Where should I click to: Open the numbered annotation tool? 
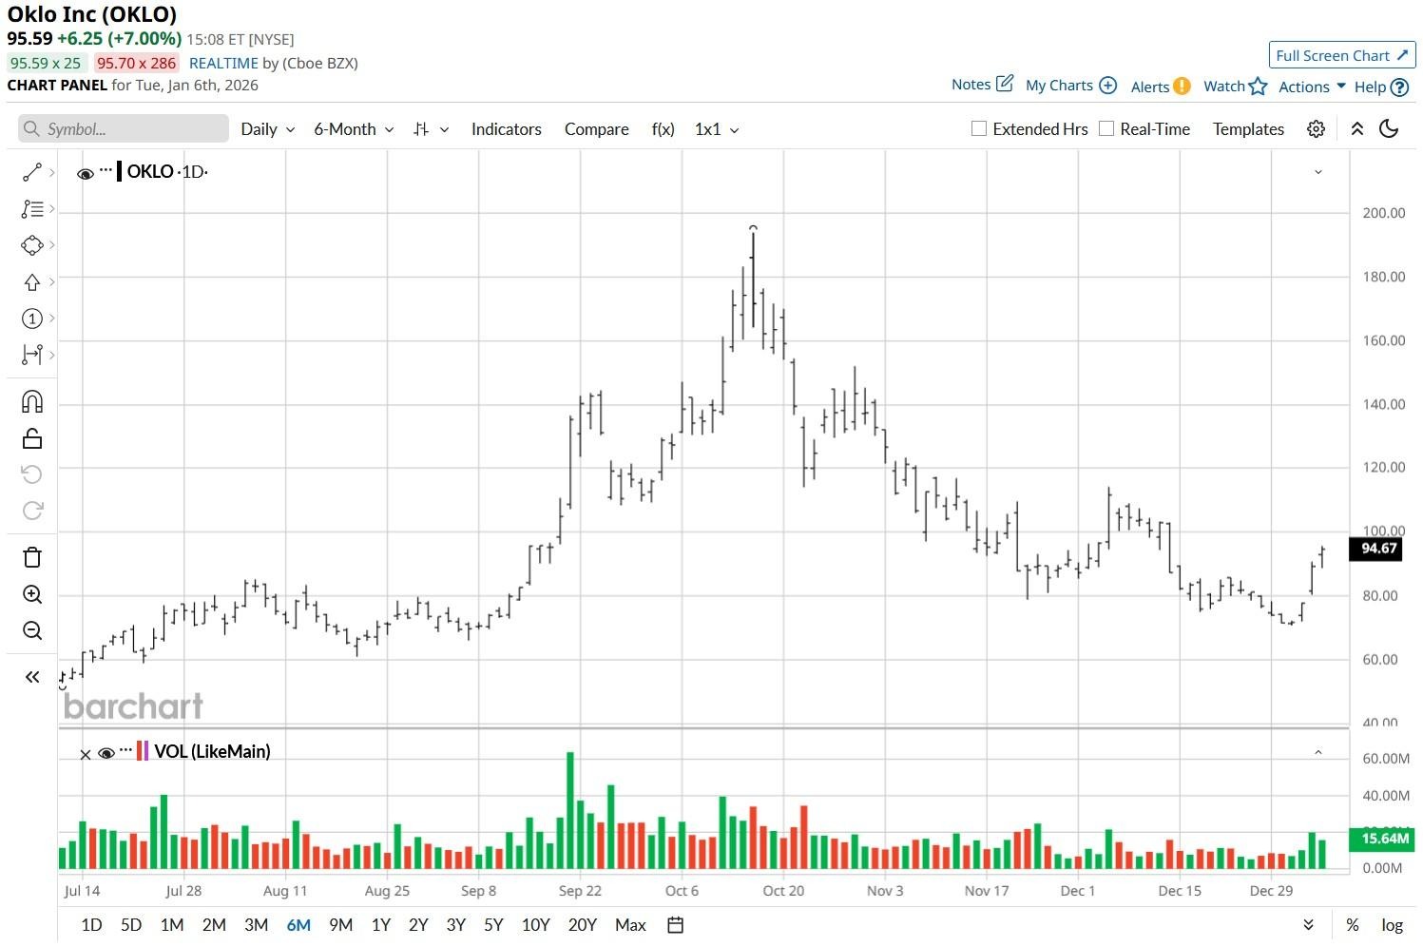coord(31,319)
